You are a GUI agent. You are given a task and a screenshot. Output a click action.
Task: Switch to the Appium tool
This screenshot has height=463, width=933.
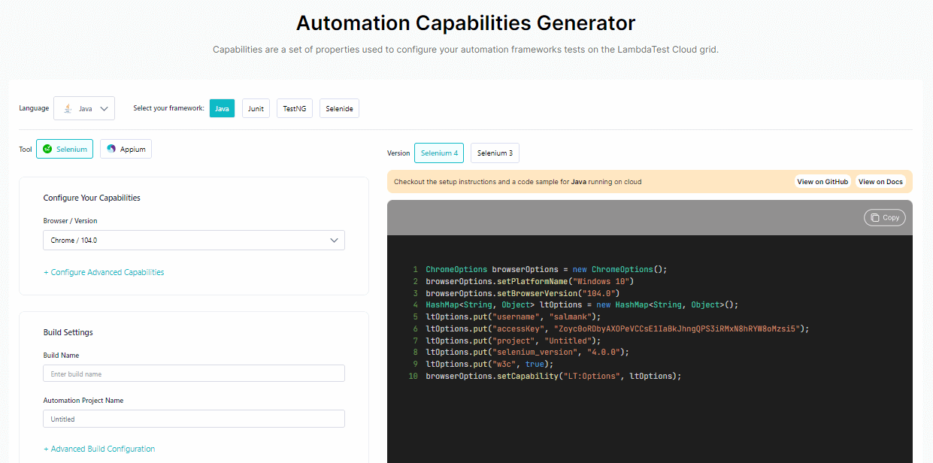click(126, 149)
